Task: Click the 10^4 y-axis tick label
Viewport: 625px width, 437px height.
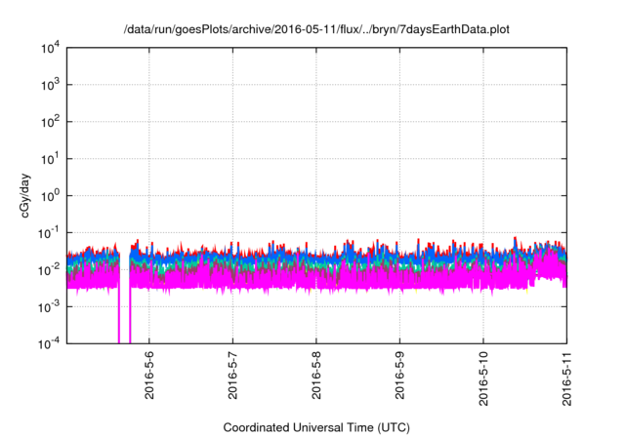Action: [51, 49]
